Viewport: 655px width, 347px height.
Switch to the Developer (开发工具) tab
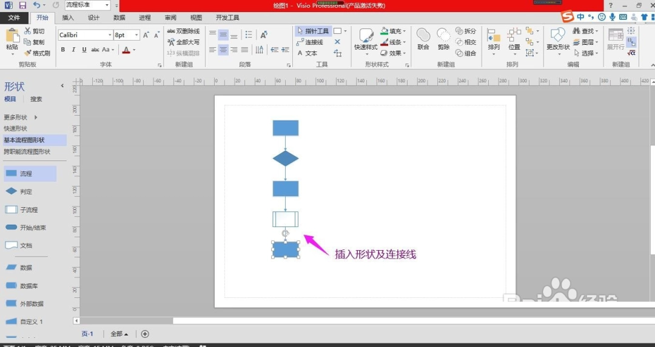point(227,18)
